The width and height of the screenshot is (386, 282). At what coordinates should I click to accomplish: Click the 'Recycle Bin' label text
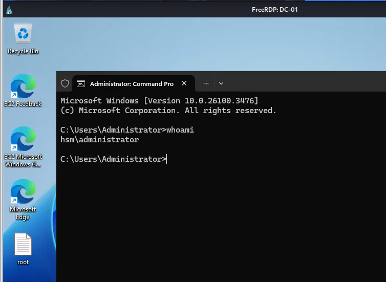tap(23, 51)
